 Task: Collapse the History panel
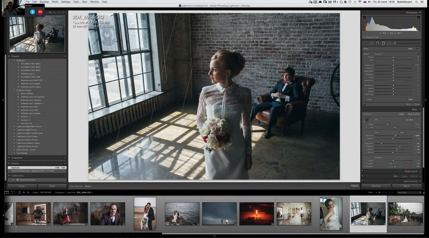point(9,163)
